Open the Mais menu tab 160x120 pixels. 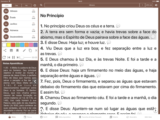click(x=148, y=117)
